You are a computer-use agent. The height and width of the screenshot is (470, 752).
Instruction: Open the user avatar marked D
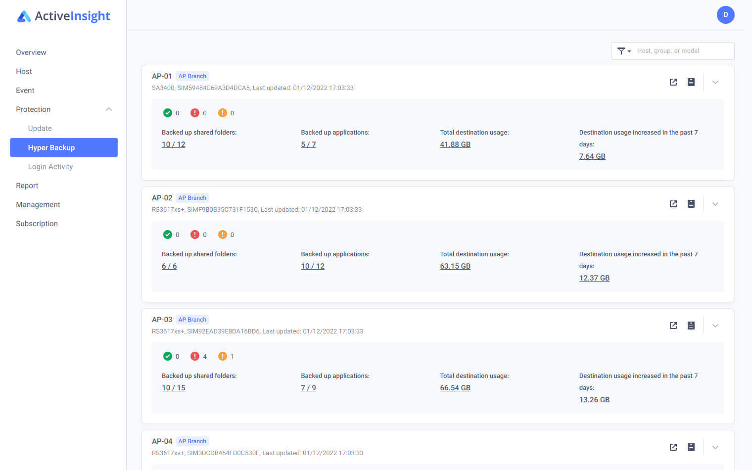(725, 15)
